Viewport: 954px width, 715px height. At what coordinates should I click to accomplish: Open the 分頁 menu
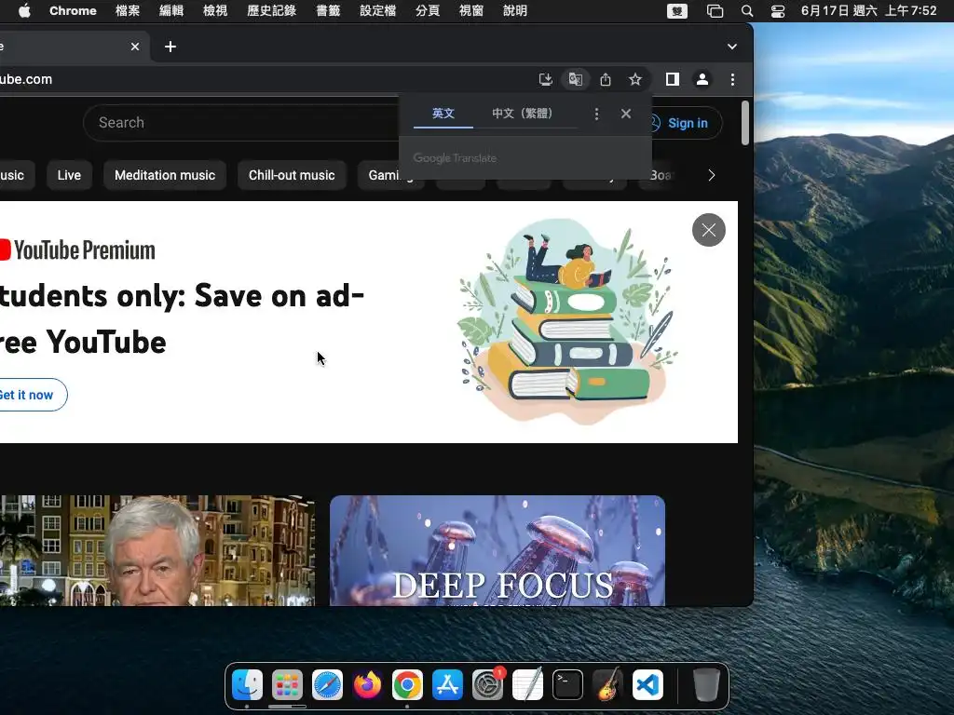[x=428, y=11]
